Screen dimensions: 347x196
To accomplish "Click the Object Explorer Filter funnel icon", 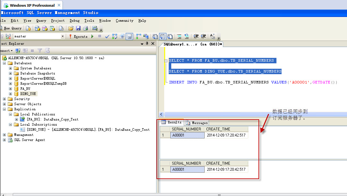I will 40,51.
